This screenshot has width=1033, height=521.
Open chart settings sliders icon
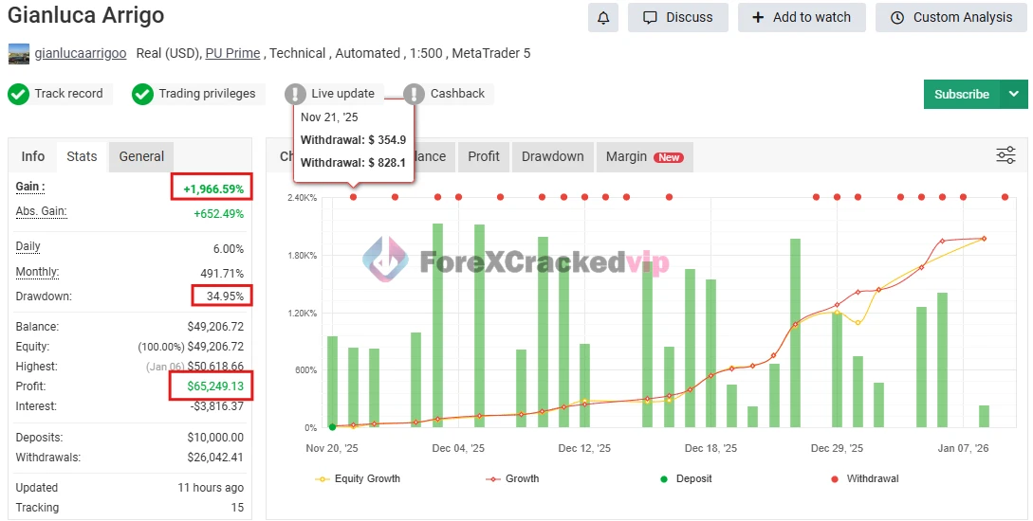click(1005, 155)
